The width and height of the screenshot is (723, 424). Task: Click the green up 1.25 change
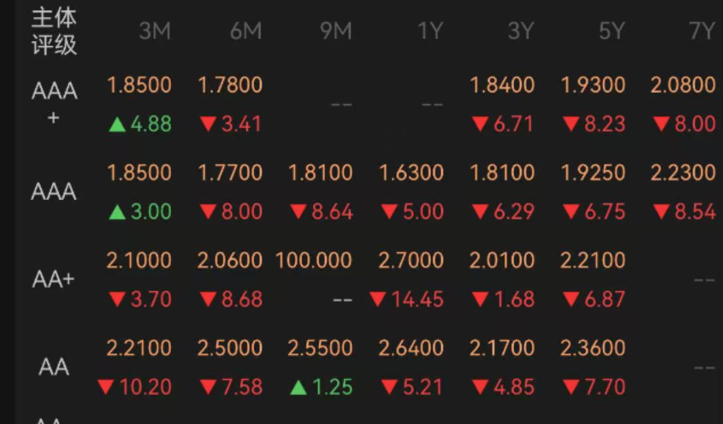(x=320, y=387)
